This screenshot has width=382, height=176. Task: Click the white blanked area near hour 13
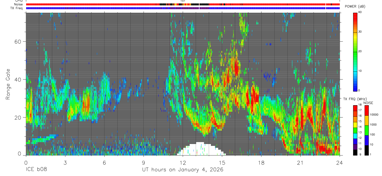(201, 149)
